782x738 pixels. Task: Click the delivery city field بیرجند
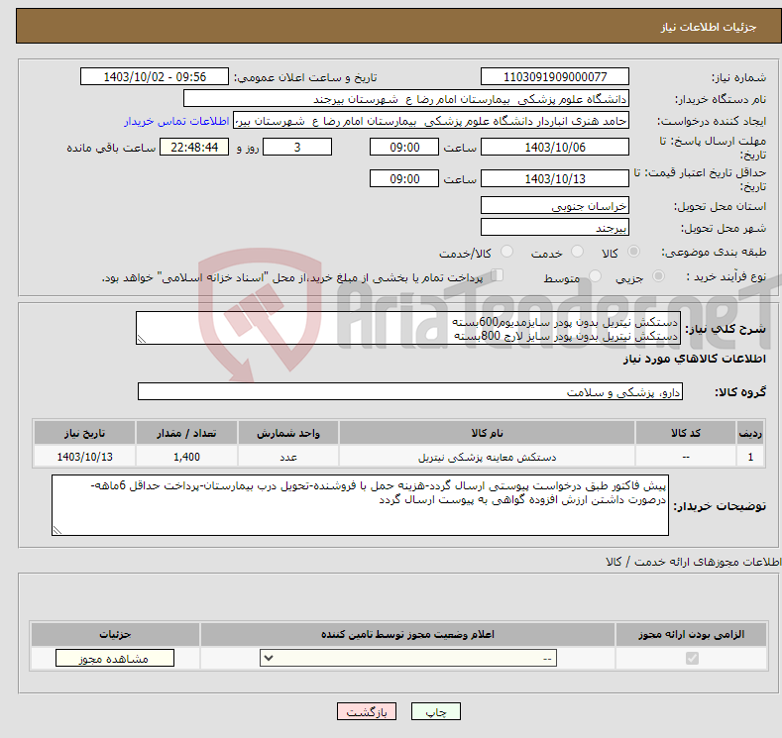555,228
